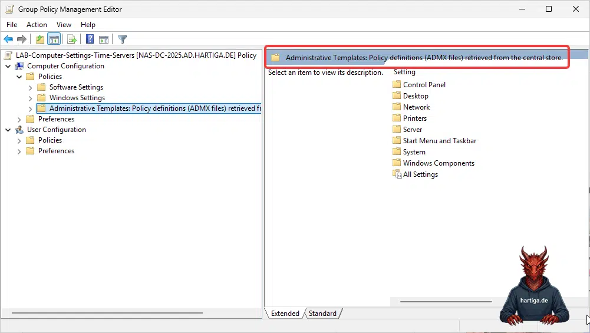Select System in settings list
Screen dimensions: 590x333
[x=414, y=152]
